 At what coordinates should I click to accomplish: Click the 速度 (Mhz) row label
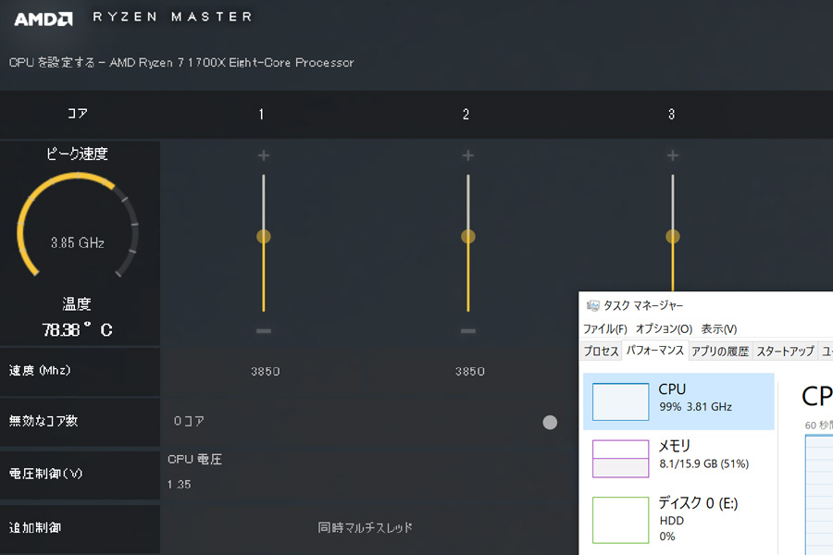tap(40, 370)
